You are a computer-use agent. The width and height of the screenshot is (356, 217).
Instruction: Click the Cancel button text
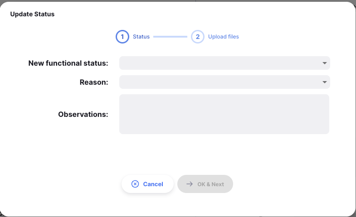coord(153,184)
